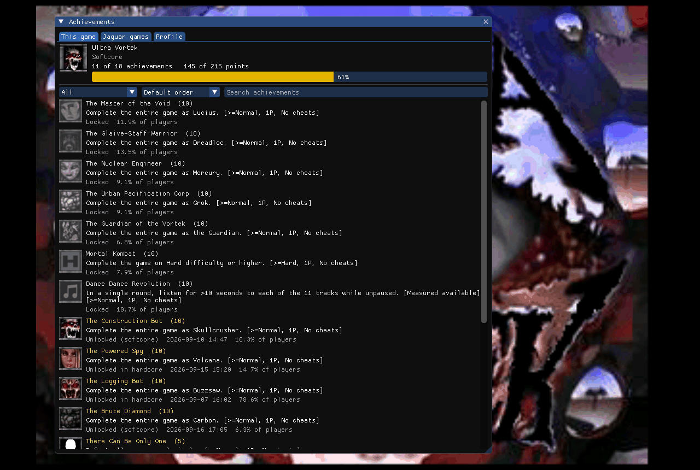This screenshot has width=700, height=470.
Task: Close the Achievements window
Action: (486, 22)
